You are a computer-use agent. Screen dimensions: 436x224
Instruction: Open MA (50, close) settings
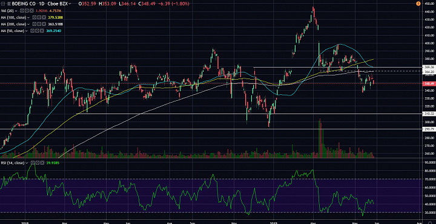click(x=36, y=31)
